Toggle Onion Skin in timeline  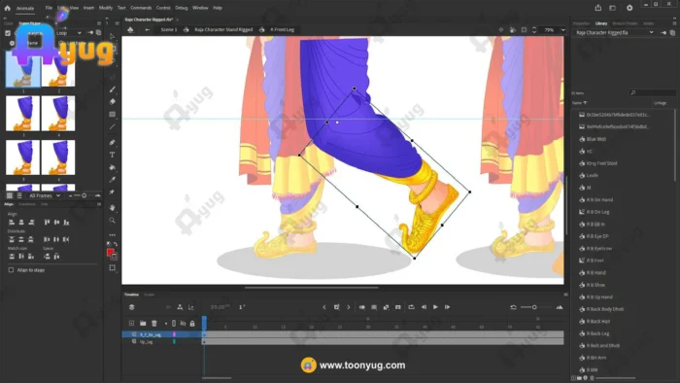(361, 307)
